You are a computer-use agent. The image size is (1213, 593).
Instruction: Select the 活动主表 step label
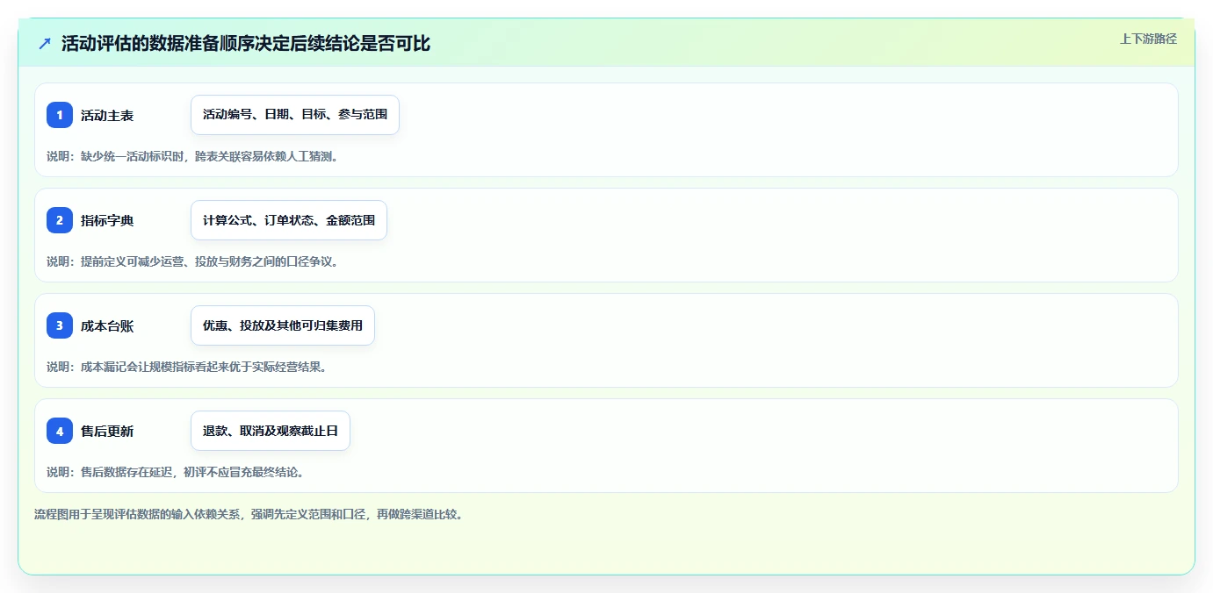[107, 115]
